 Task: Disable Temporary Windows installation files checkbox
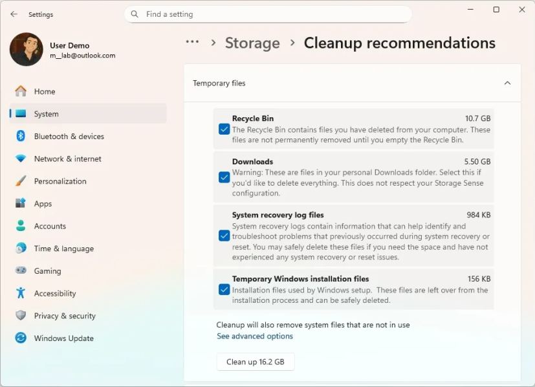click(x=224, y=289)
